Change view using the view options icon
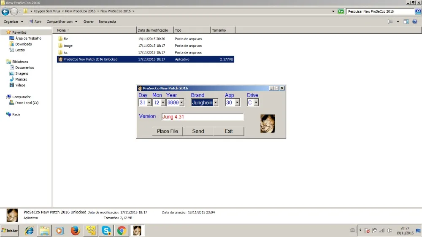 [390, 22]
